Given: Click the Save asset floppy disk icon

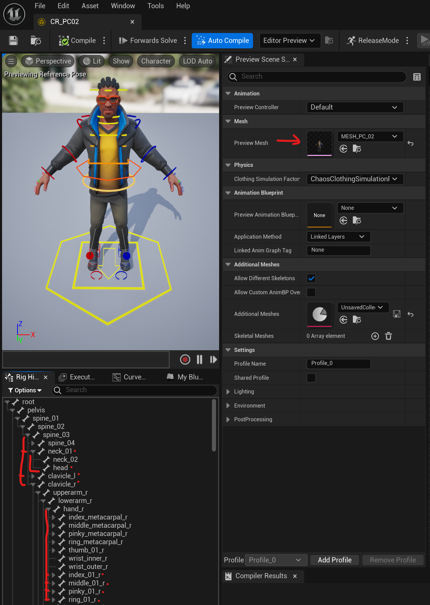Looking at the screenshot, I should [13, 41].
